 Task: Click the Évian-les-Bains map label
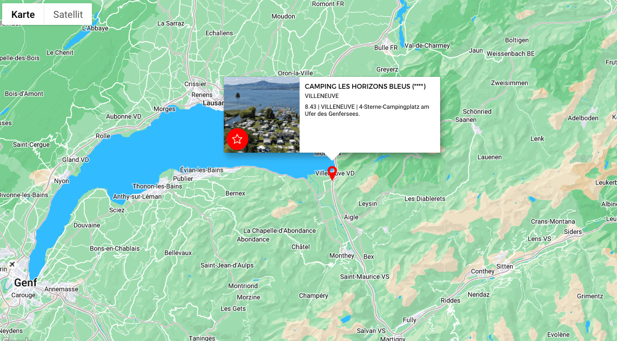coord(202,170)
